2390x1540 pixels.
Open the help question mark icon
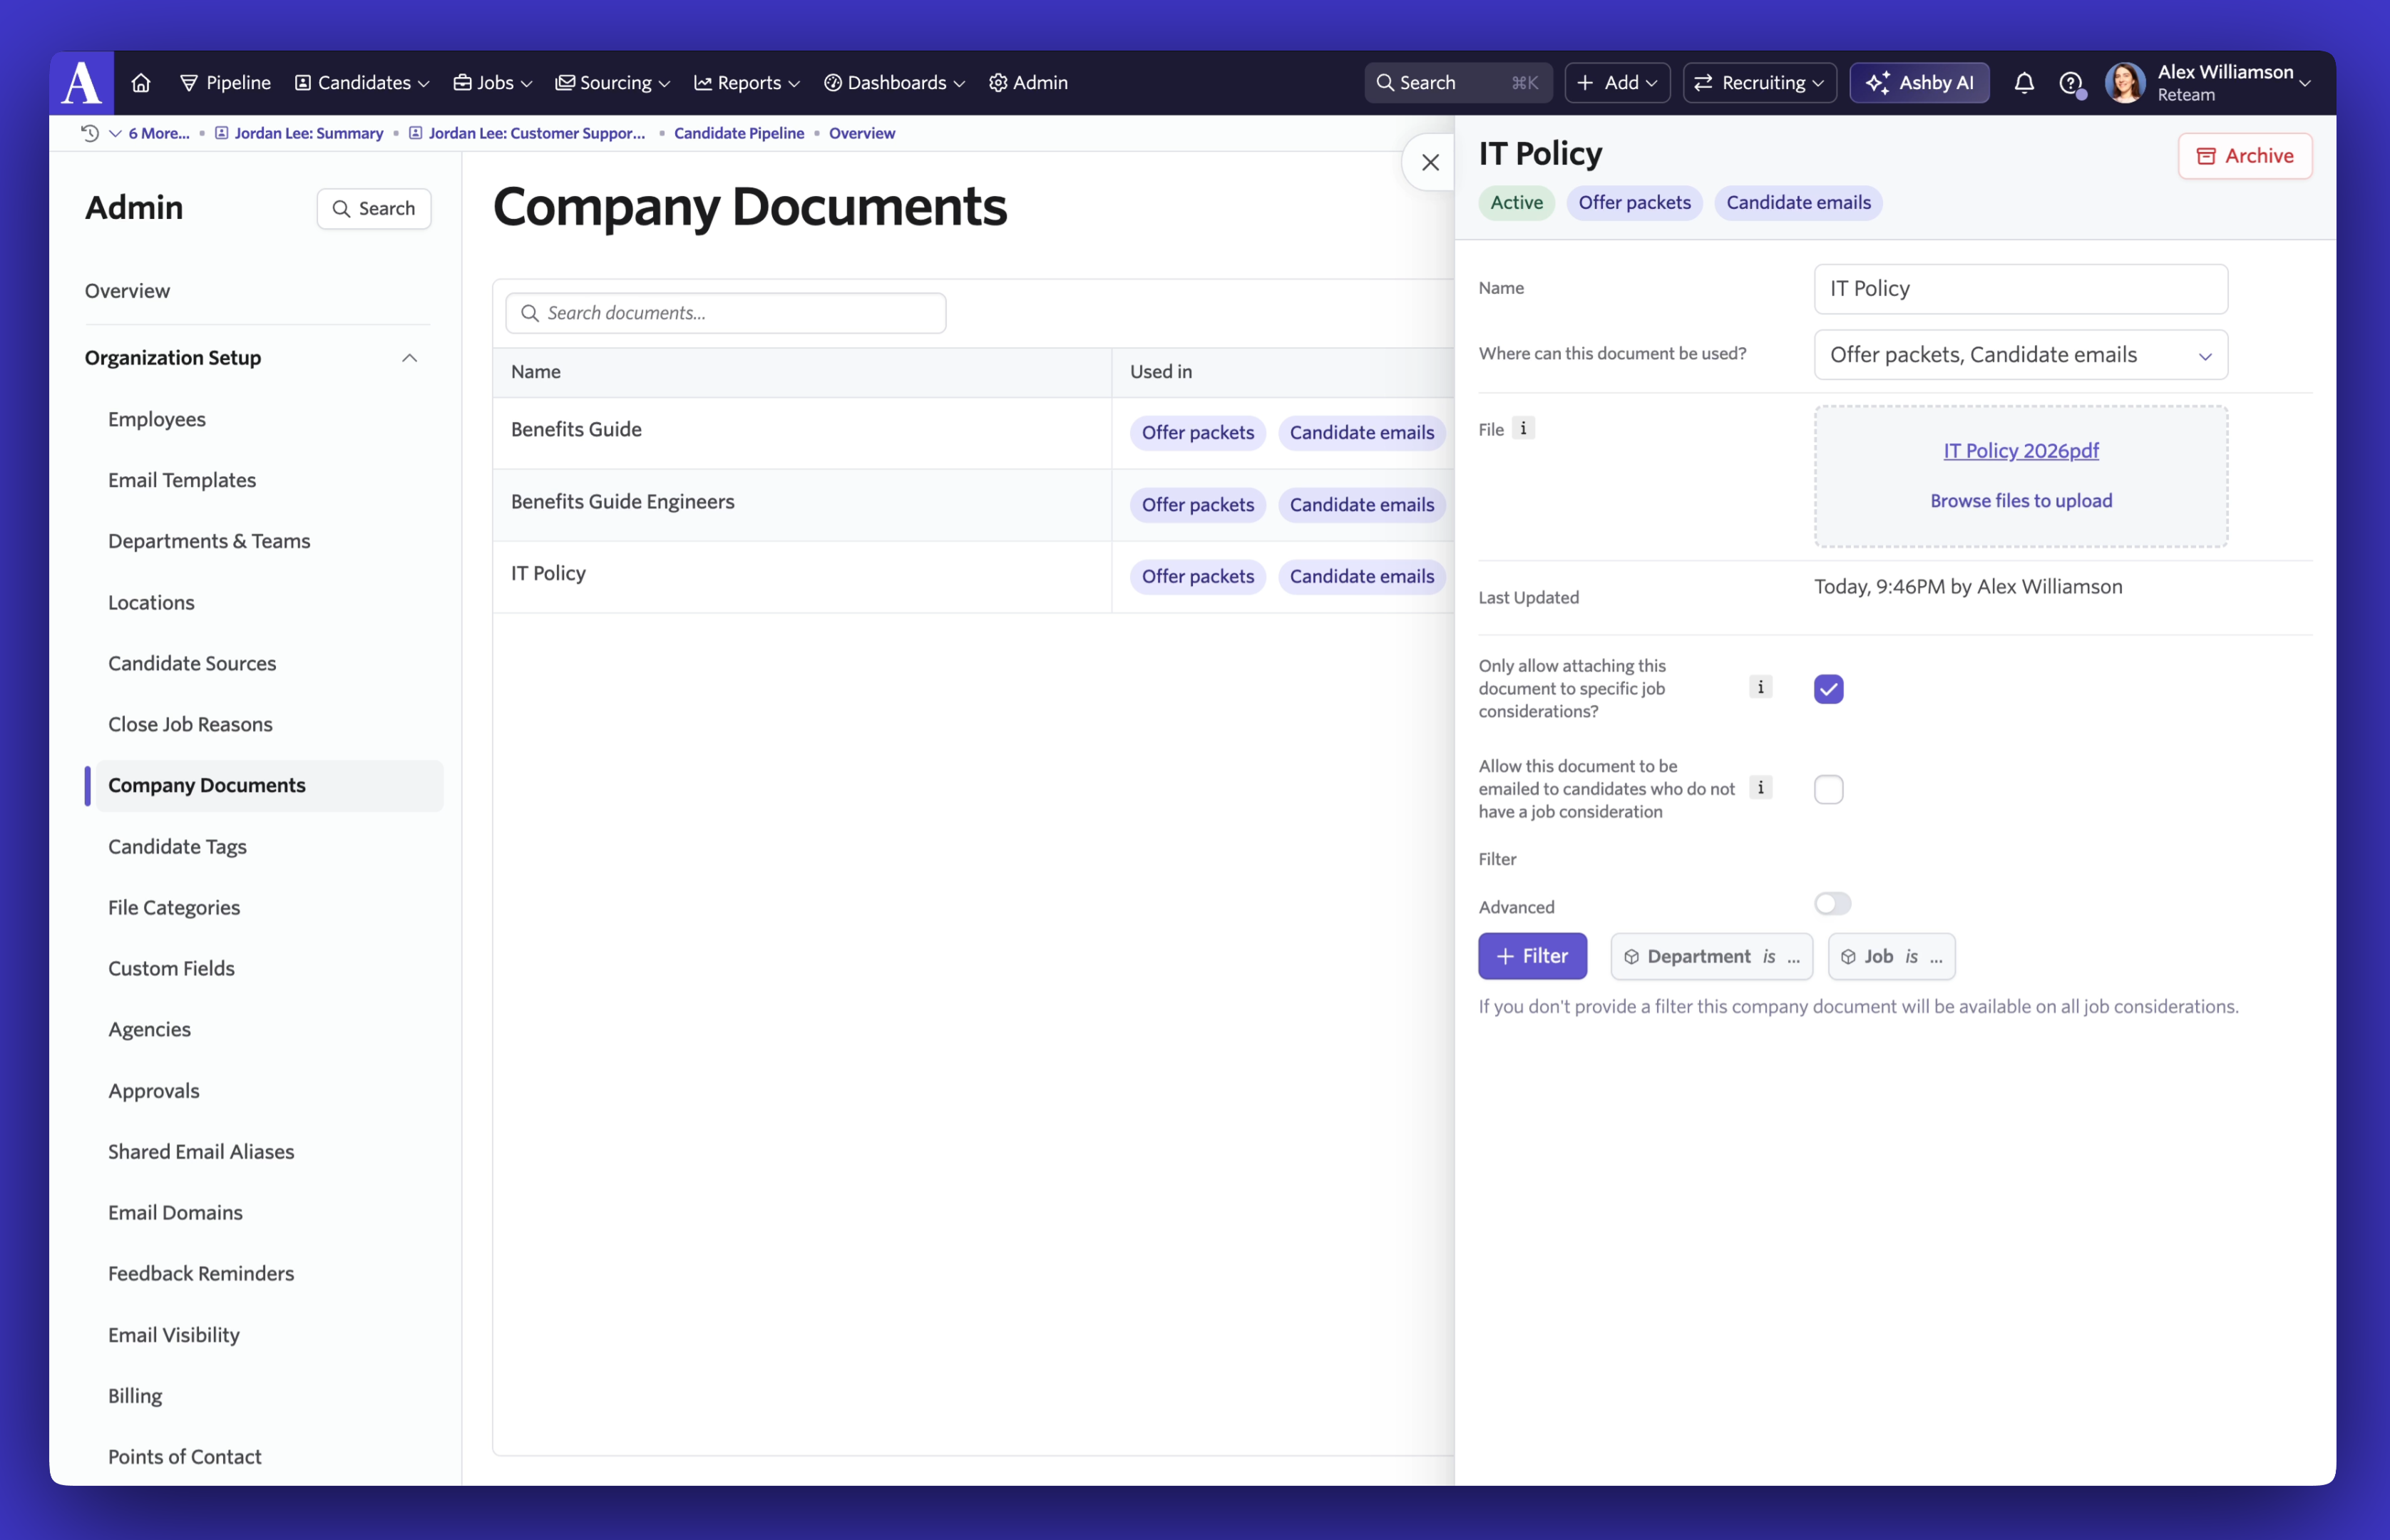click(2071, 82)
